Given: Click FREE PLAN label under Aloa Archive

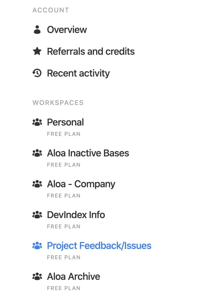Looking at the screenshot, I should coord(63,288).
